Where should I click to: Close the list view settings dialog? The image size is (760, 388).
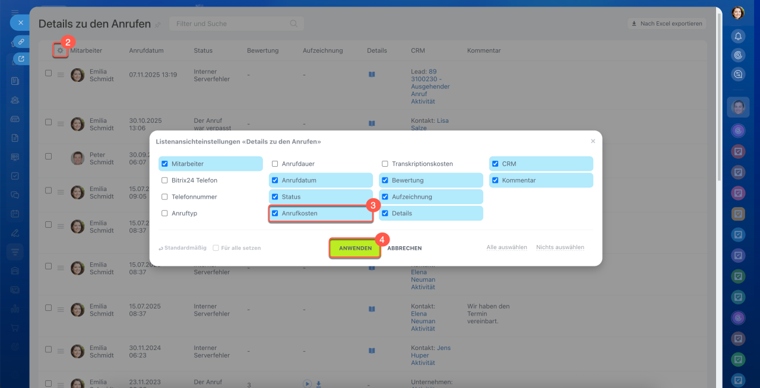pos(593,141)
